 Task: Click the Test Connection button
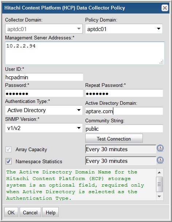coord(114,139)
